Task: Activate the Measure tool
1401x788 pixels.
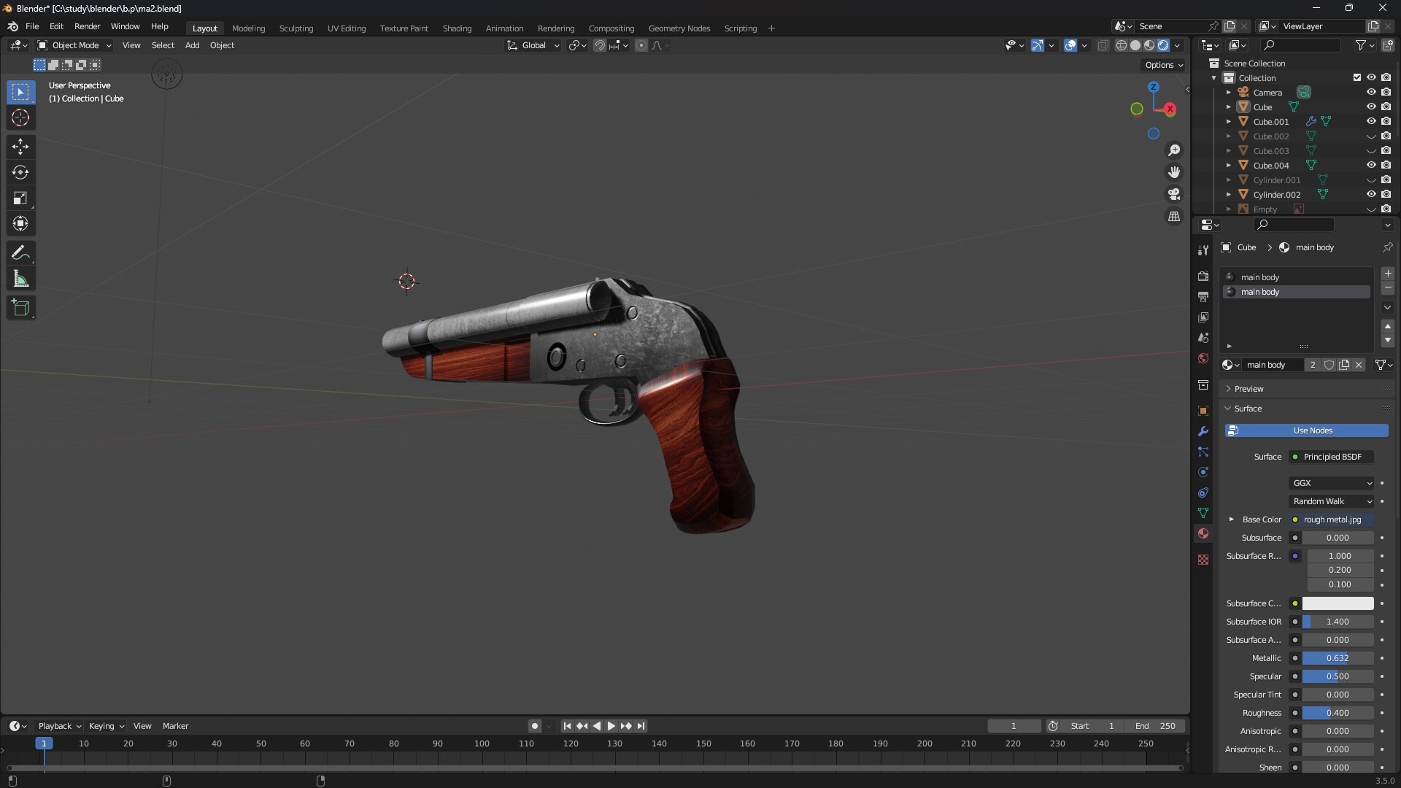Action: click(20, 278)
